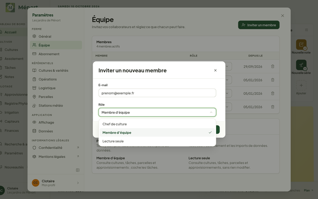Click Nouvelle série icon in background
The width and height of the screenshot is (318, 199).
click(301, 65)
